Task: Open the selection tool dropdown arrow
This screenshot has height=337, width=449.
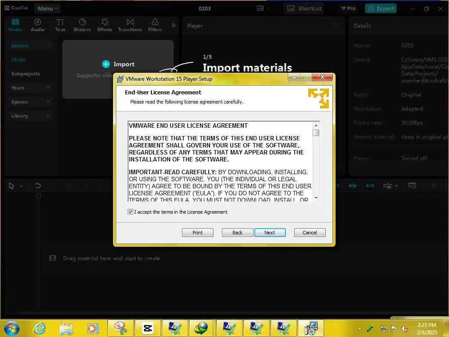Action: click(21, 186)
